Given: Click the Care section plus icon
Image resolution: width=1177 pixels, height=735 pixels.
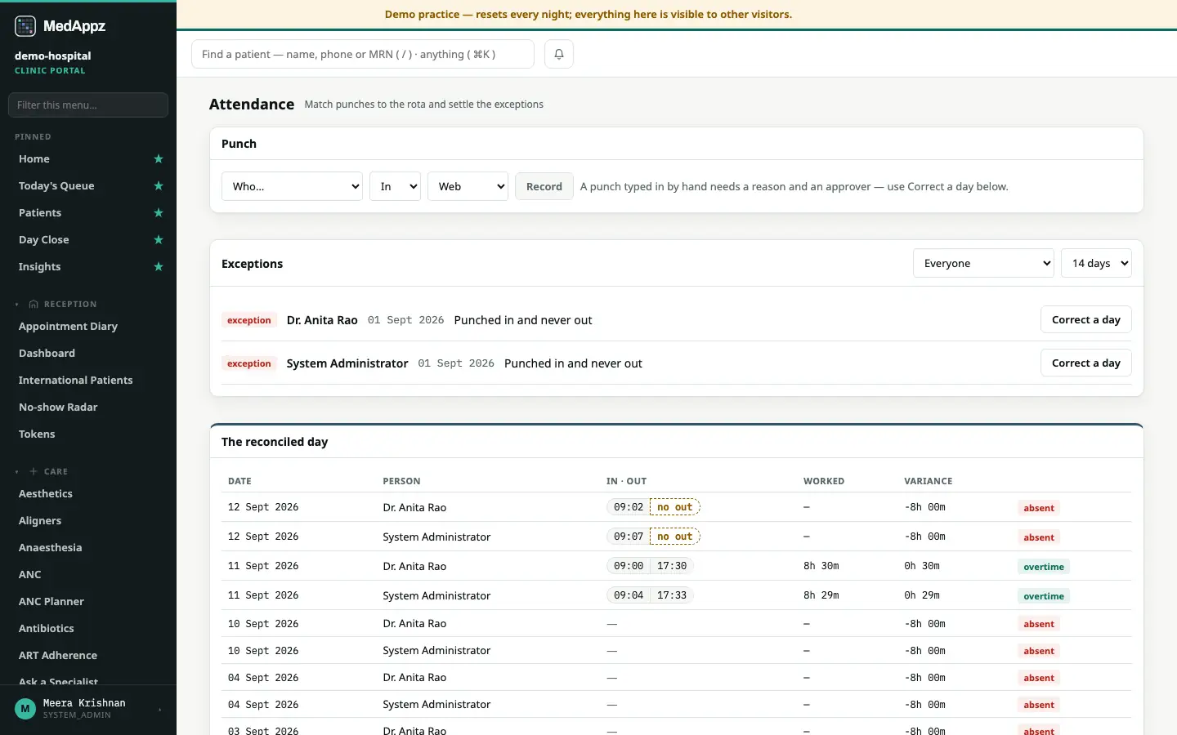Looking at the screenshot, I should (x=34, y=471).
